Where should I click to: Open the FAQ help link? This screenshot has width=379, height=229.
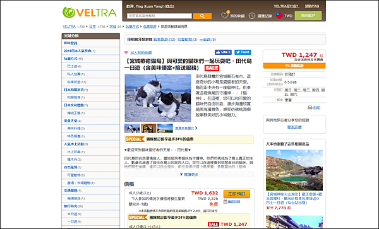tap(312, 6)
